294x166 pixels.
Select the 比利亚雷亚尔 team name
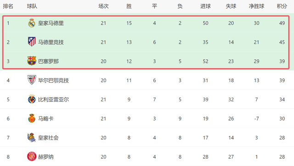click(x=53, y=100)
